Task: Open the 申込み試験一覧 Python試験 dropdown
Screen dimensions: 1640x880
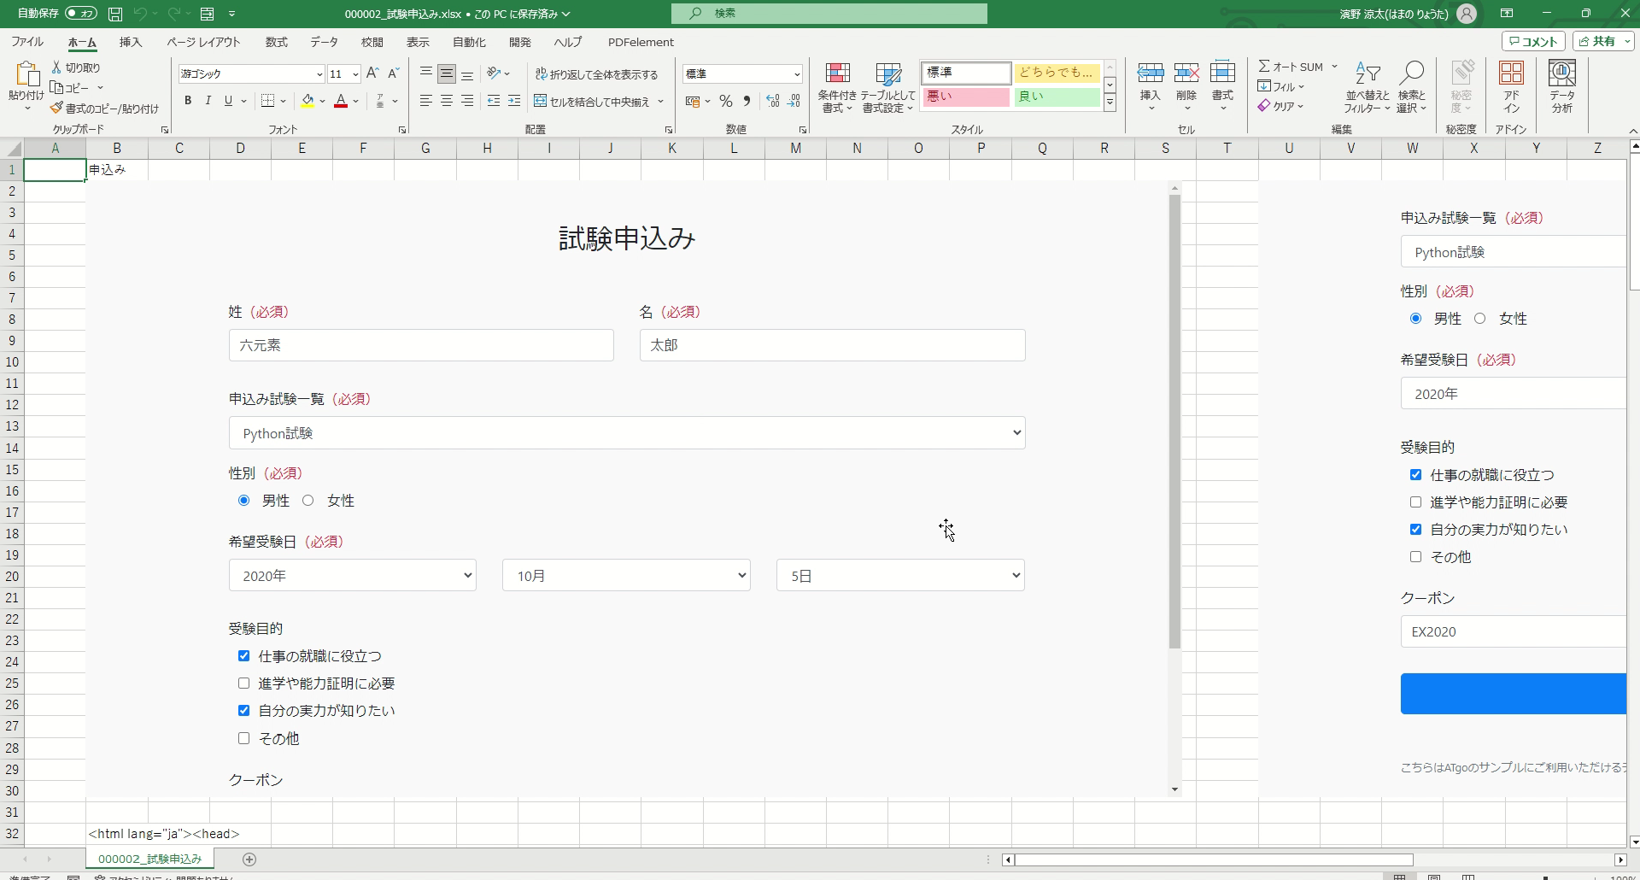Action: coord(627,433)
